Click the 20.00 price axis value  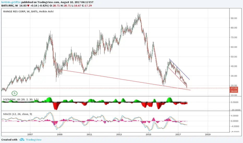pyautogui.click(x=234, y=85)
